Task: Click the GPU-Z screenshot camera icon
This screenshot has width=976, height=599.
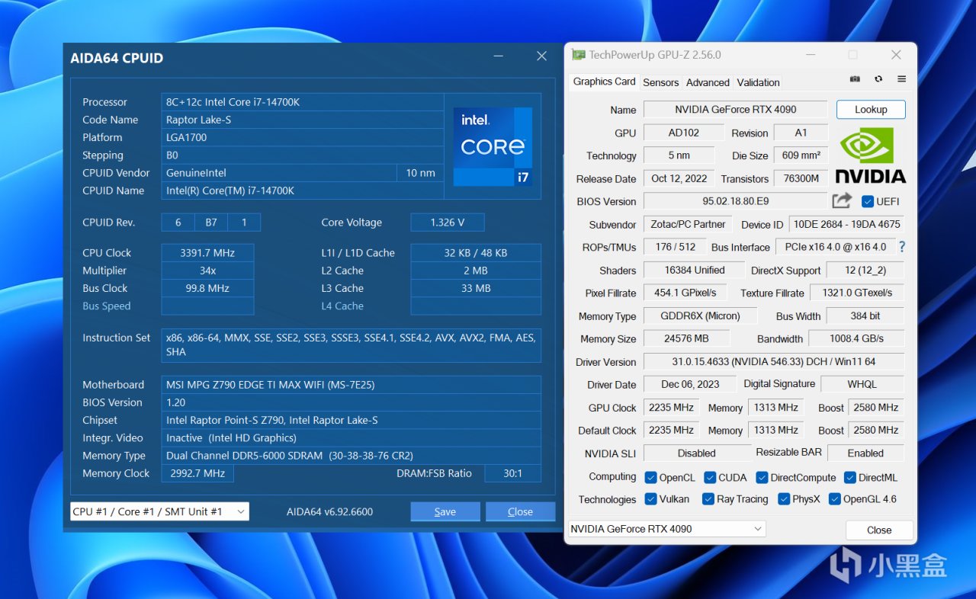Action: click(x=855, y=79)
